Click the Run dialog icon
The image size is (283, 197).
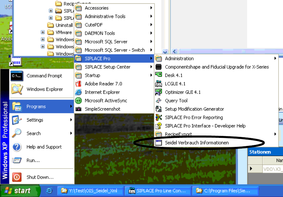click(x=17, y=160)
